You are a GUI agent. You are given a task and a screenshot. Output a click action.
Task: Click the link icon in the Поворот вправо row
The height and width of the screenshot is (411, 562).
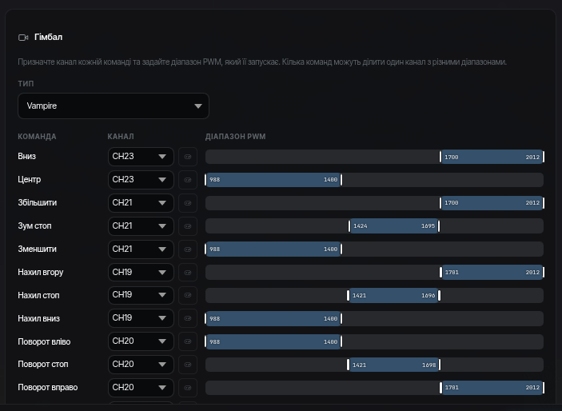coord(188,388)
